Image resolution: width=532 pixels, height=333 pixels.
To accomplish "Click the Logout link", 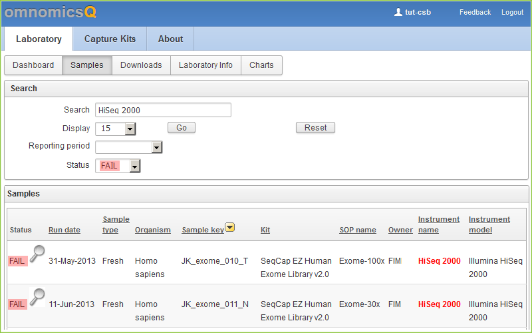I will [x=512, y=13].
